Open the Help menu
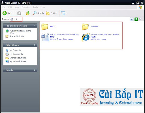This screenshot has width=145, height=113. coord(42,7)
